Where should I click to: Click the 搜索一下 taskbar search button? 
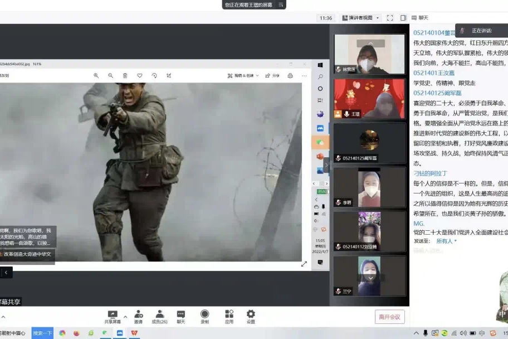point(42,333)
